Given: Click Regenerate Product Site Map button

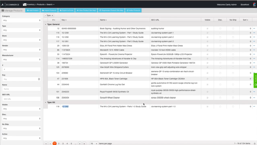Looking at the screenshot, I should [x=111, y=10].
